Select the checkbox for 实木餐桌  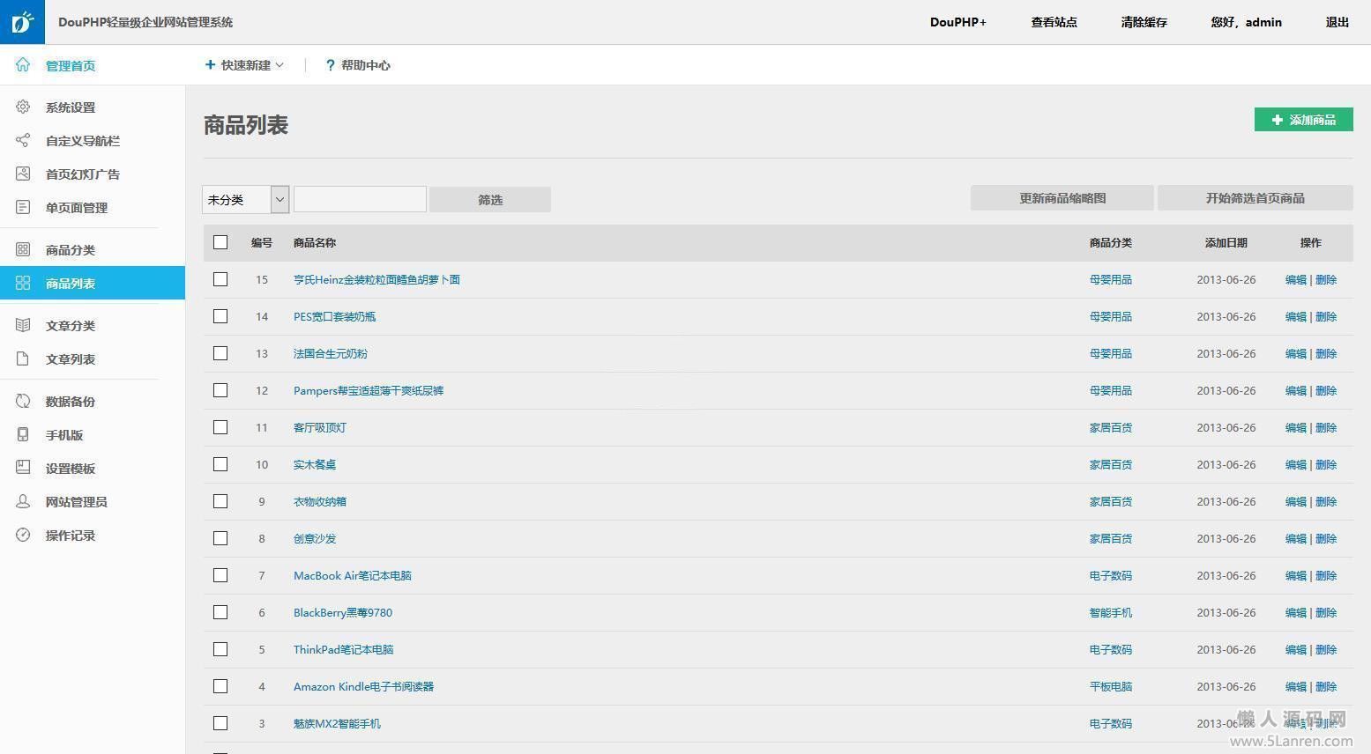(x=220, y=464)
